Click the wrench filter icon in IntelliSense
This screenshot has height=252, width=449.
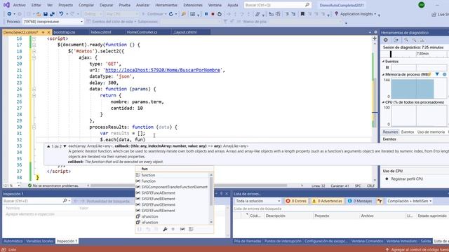pos(165,229)
